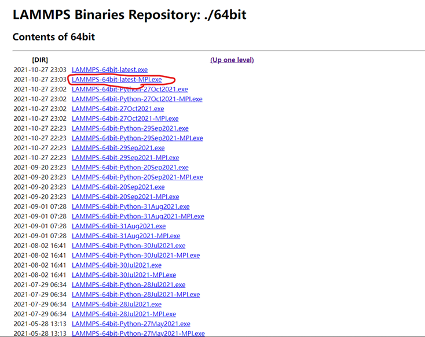The width and height of the screenshot is (425, 337).
Task: Select the 2021-09-20 23:23 date beside LAMMPS-64bit-20Sep2021.exe
Action: 40,187
